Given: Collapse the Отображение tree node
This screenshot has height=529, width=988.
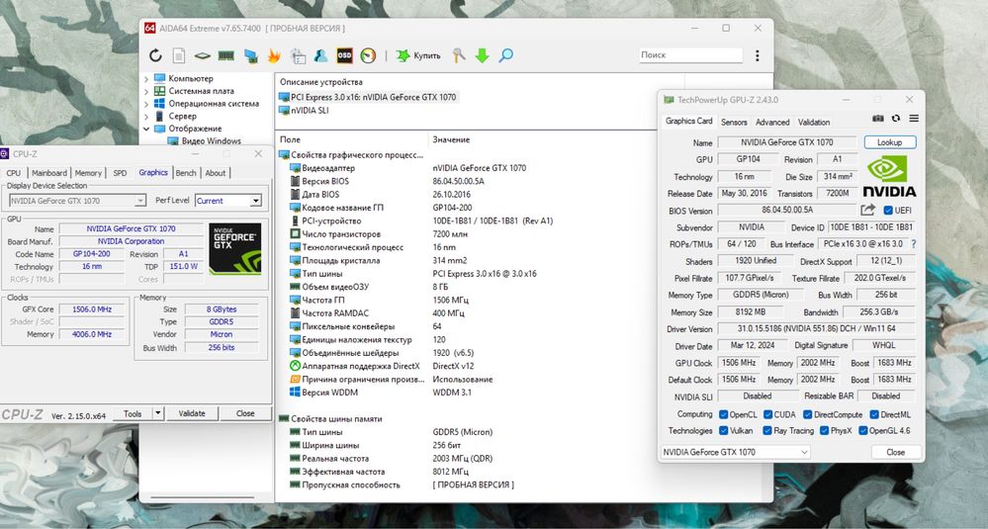Looking at the screenshot, I should 146,130.
